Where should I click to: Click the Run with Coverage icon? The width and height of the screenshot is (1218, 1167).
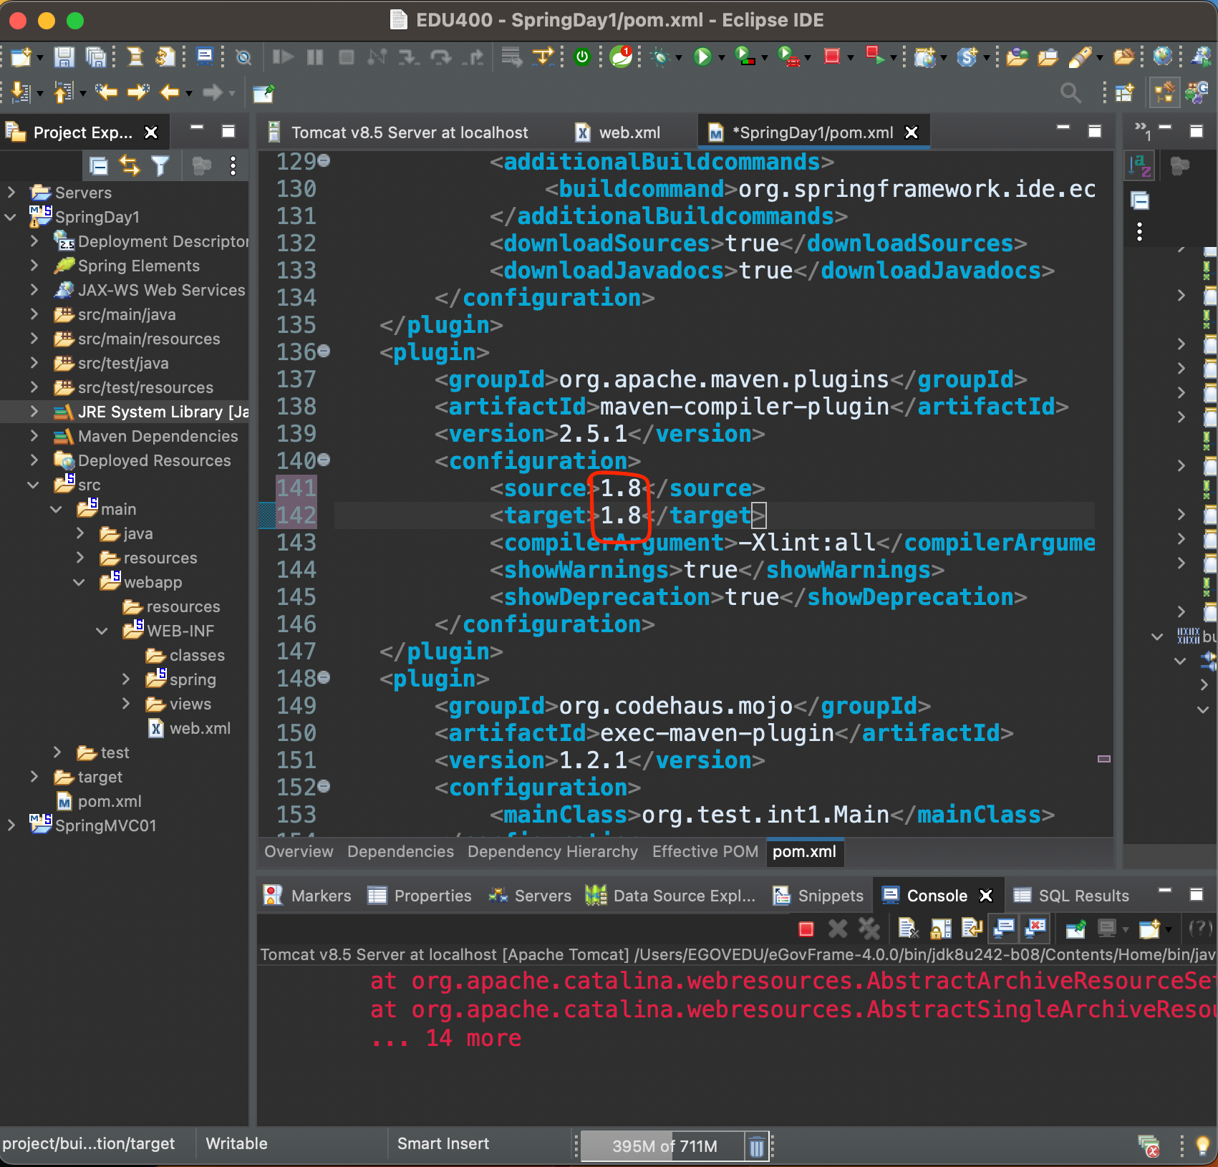click(745, 57)
